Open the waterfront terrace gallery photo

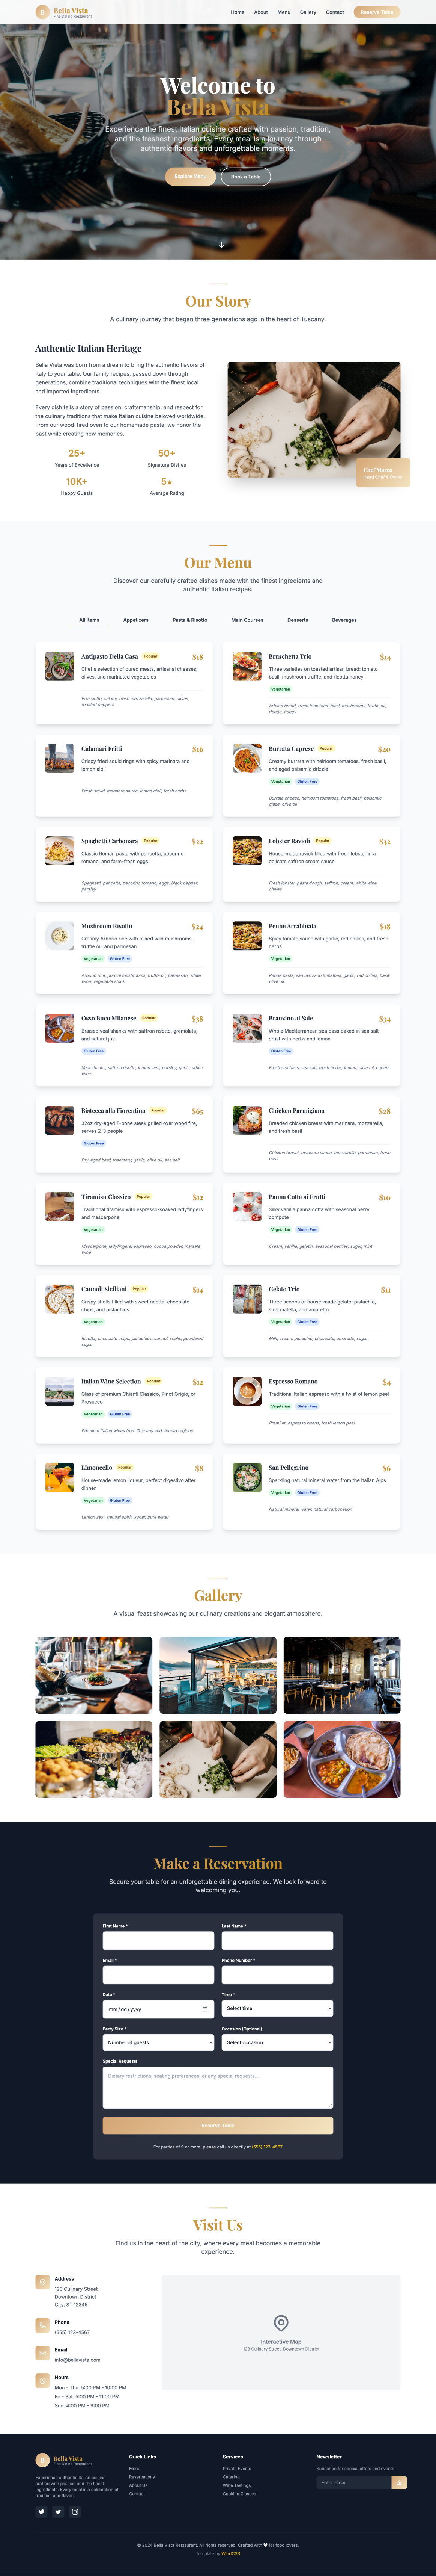tap(218, 1675)
